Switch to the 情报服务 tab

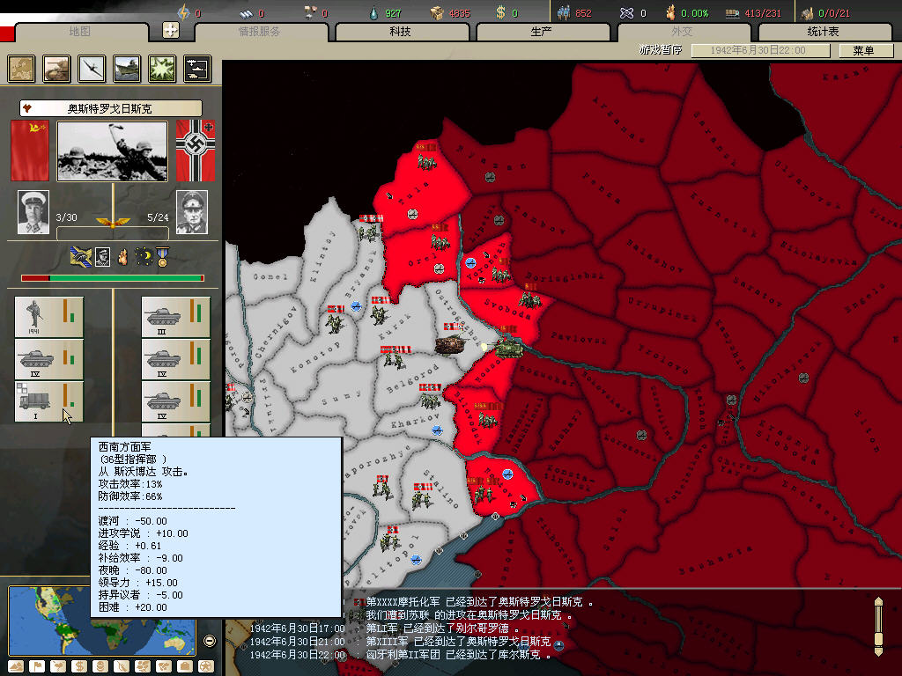click(x=260, y=32)
